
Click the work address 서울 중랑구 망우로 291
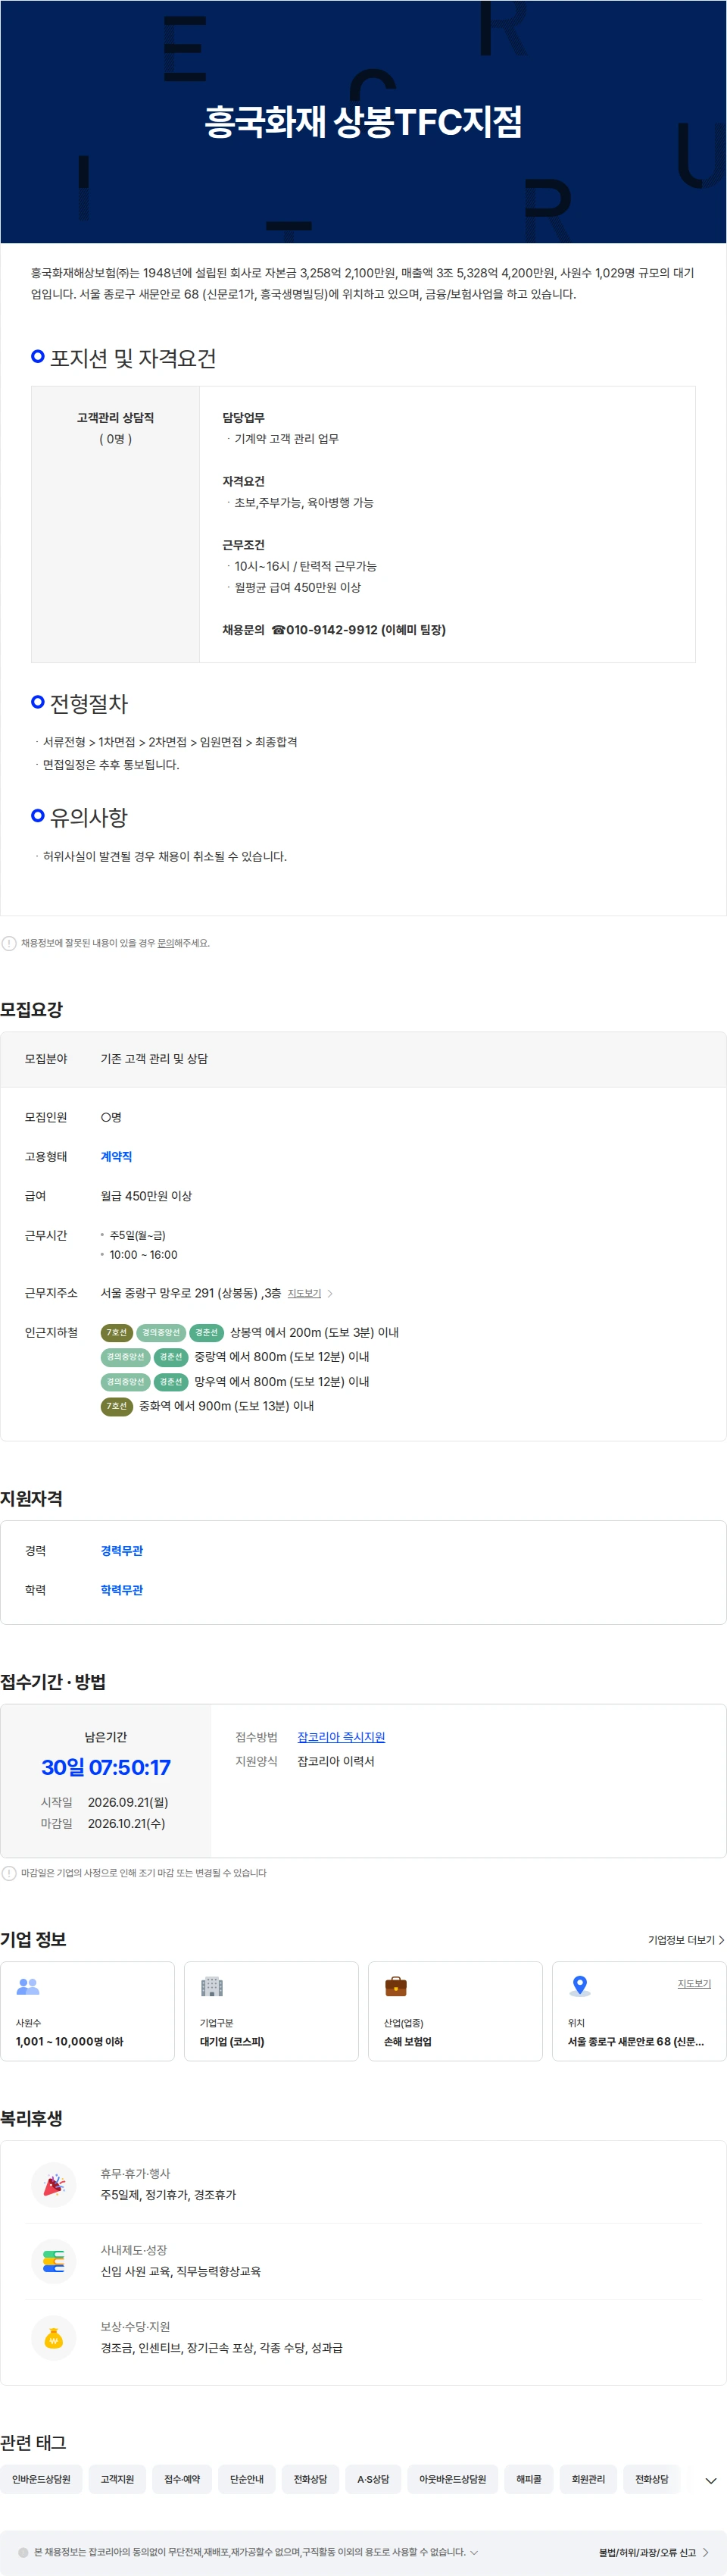[190, 1293]
